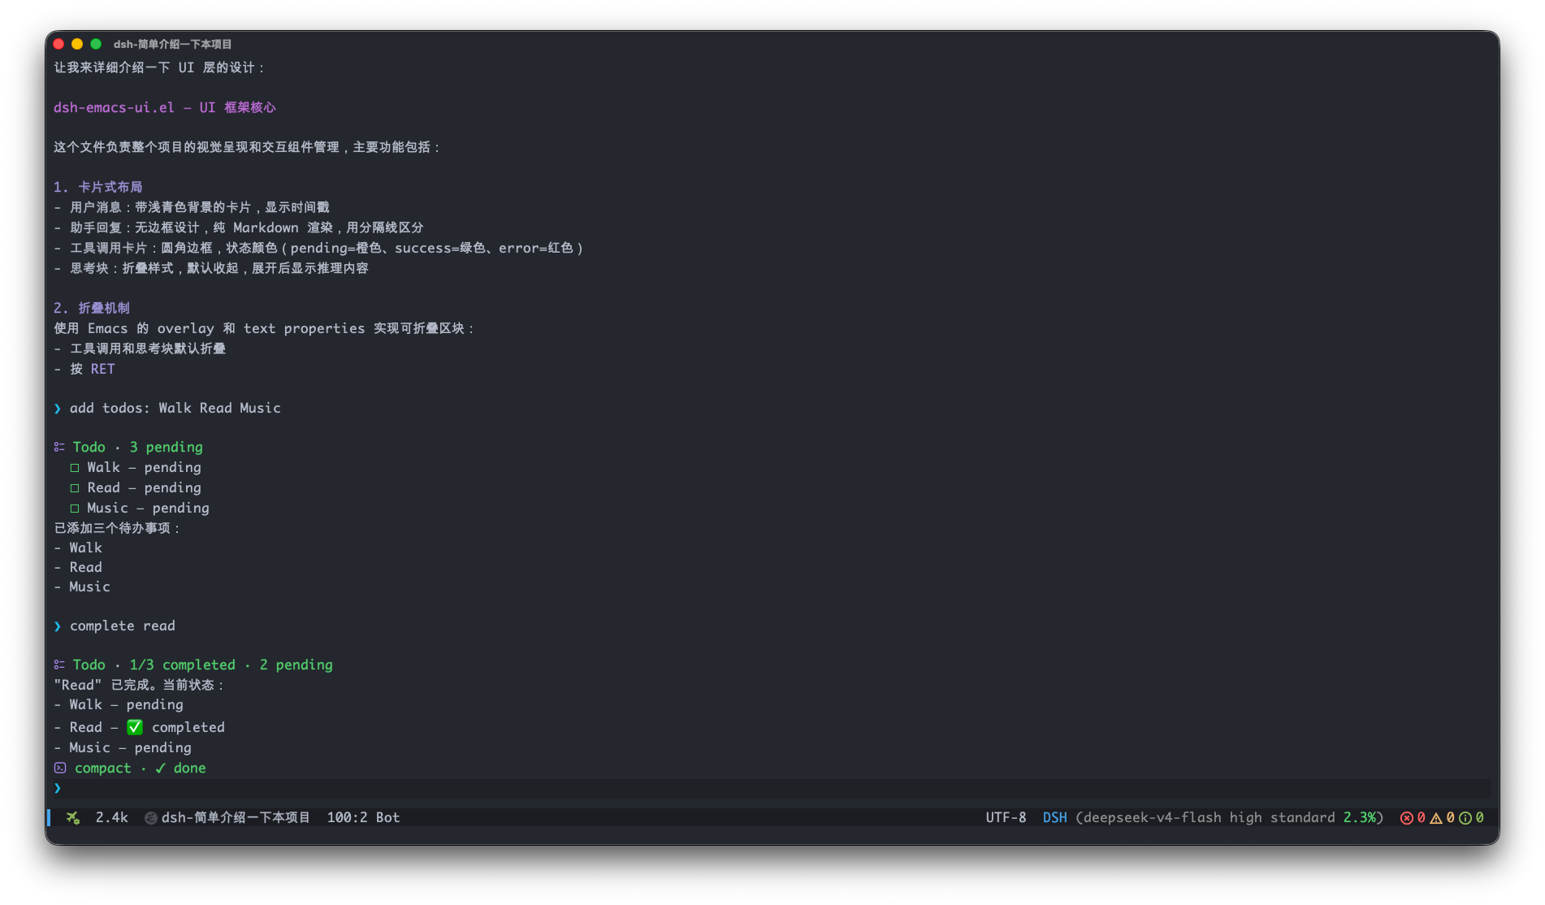Click the 'Walk – pending' status line after completion

119,704
